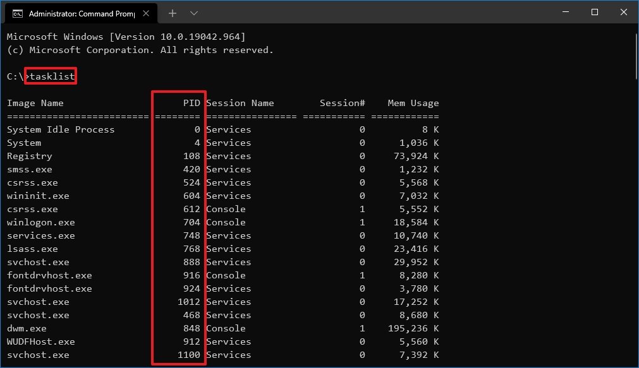Click the C:\ command prompt line

pos(16,76)
